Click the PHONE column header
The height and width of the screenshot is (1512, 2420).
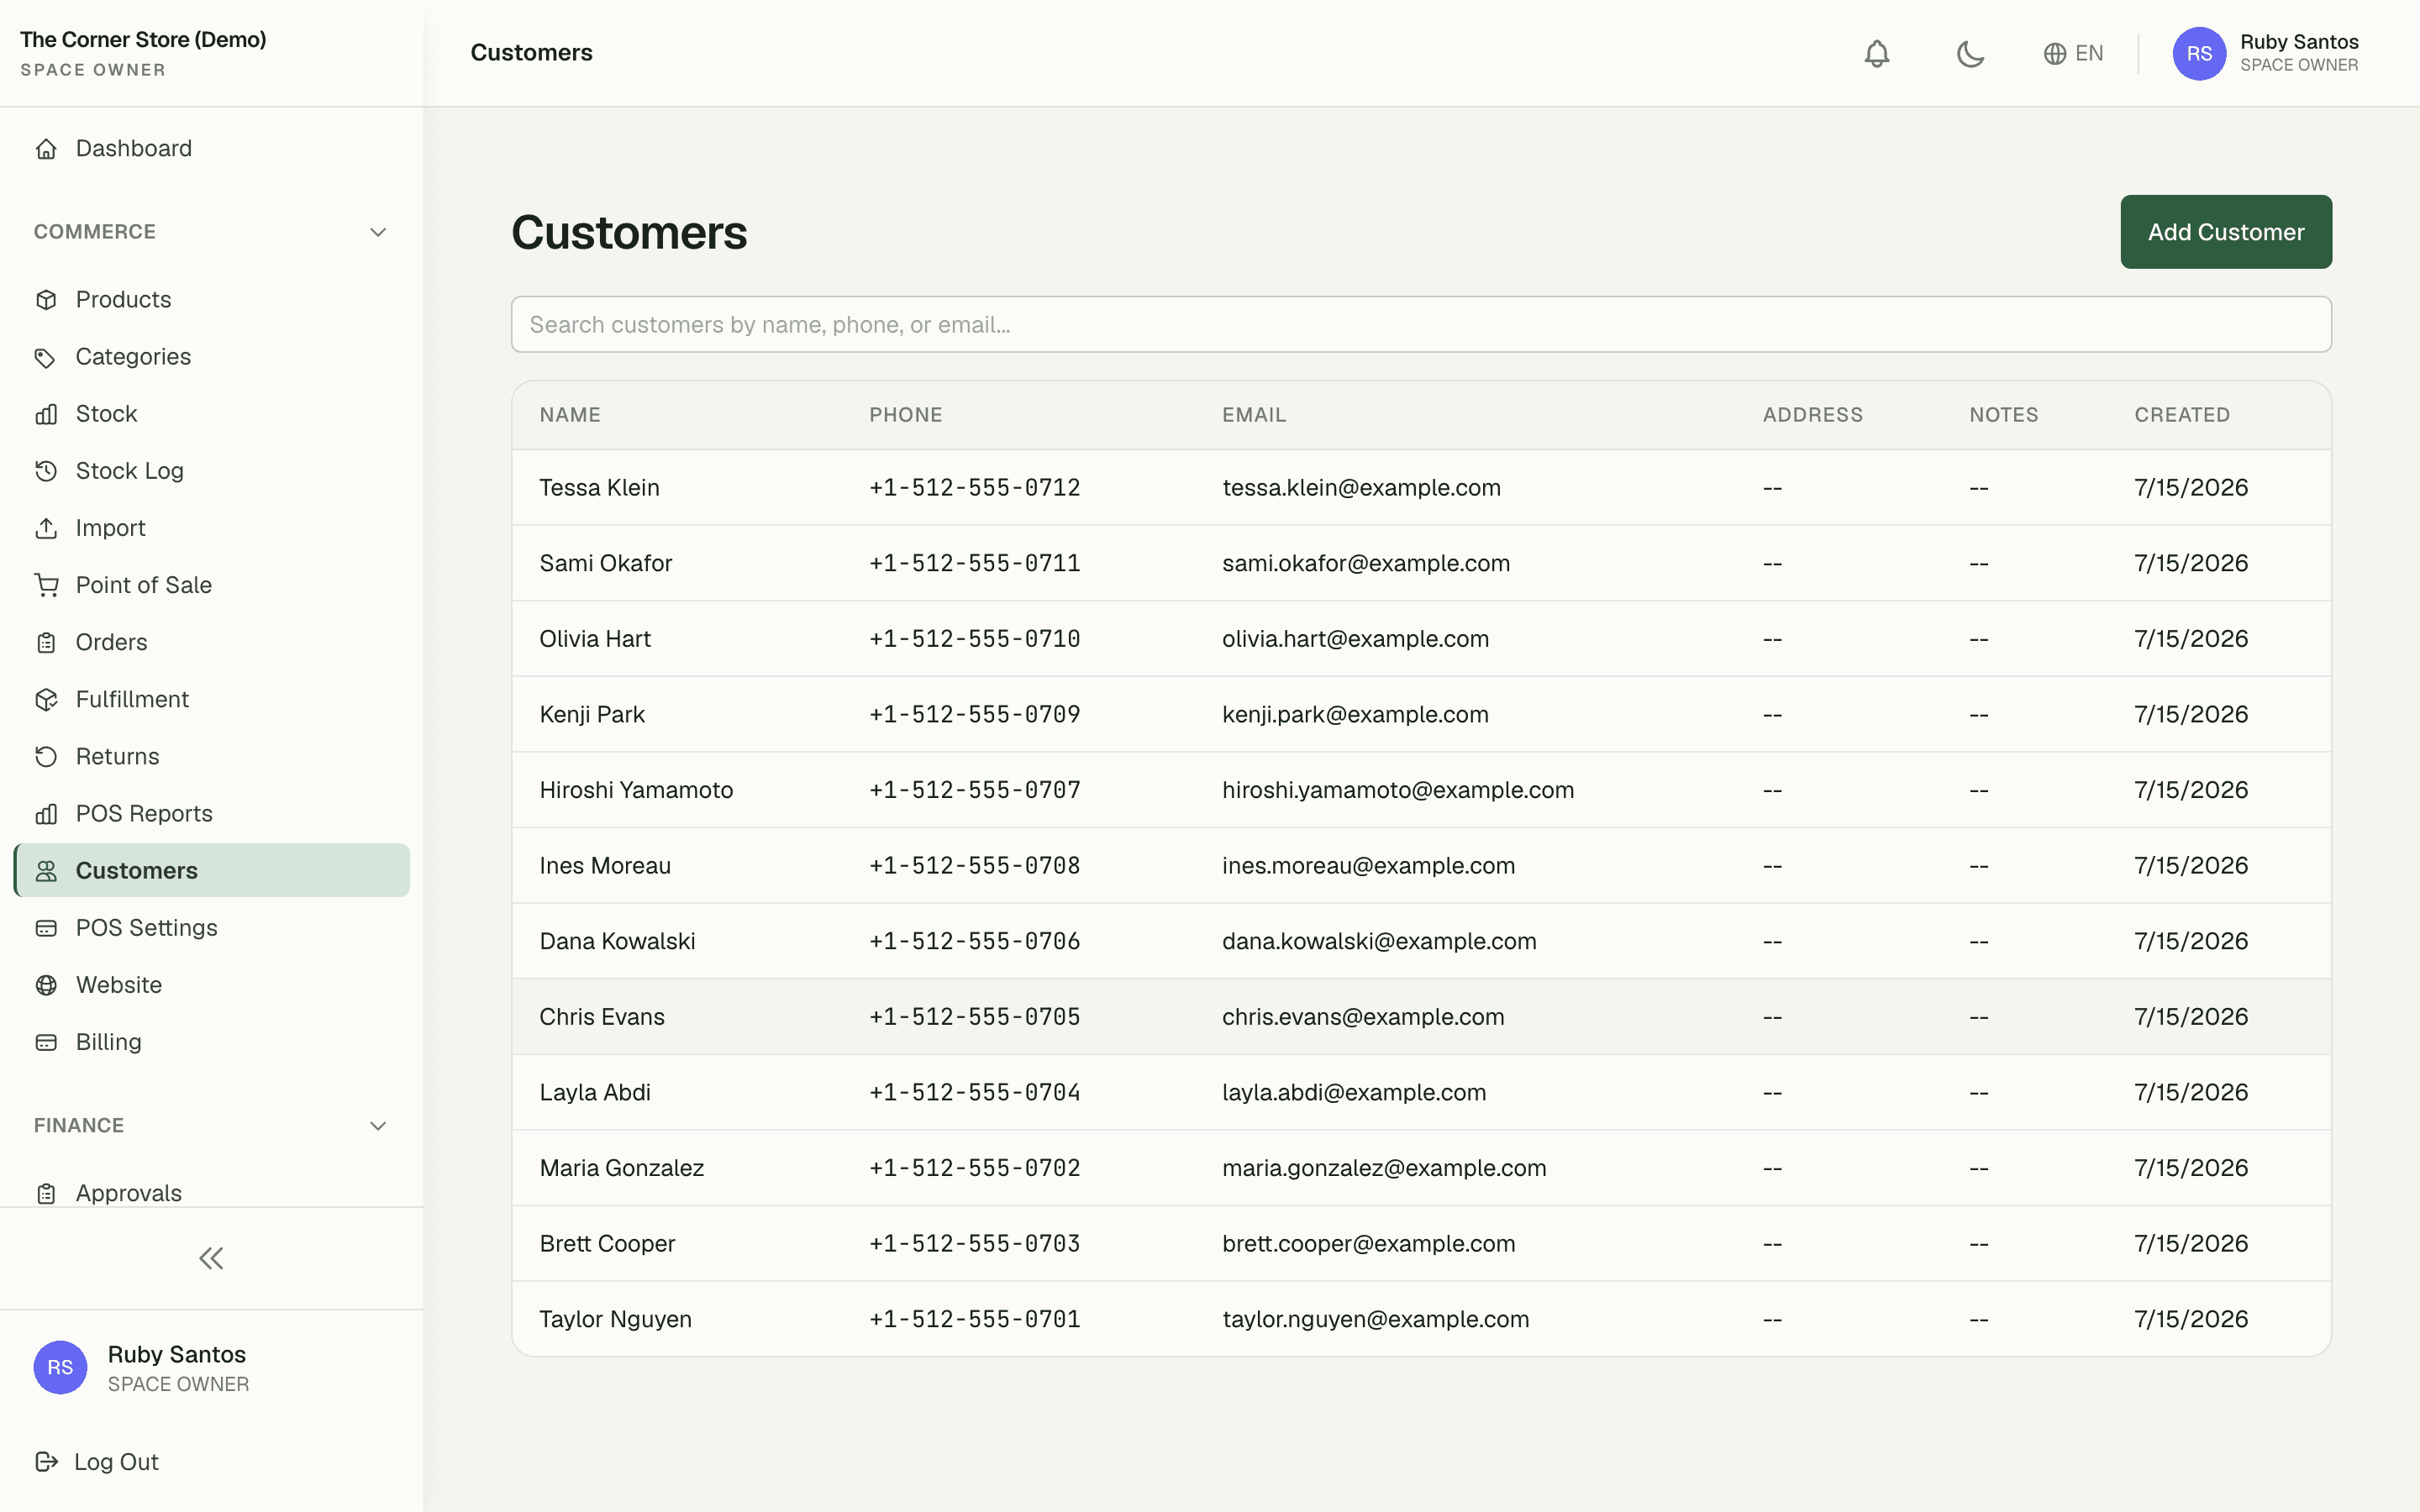point(906,414)
